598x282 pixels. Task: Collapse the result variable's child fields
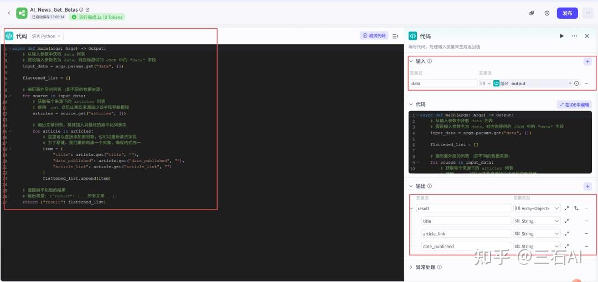pos(411,208)
